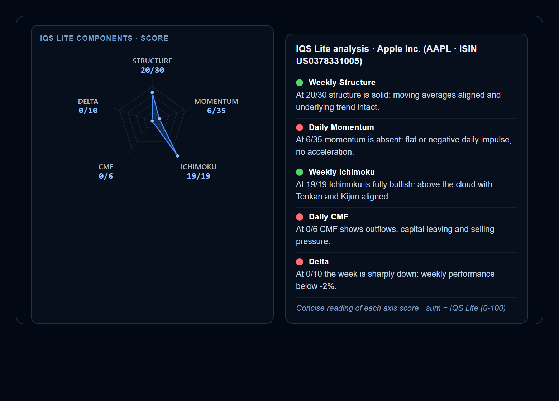Screen dimensions: 559x401
Task: Click the red dot beside Daily CMF
Action: click(300, 217)
